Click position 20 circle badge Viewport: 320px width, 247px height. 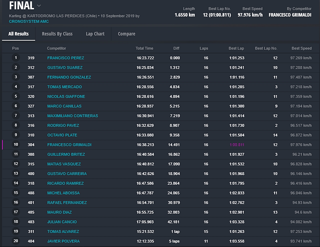(16, 241)
